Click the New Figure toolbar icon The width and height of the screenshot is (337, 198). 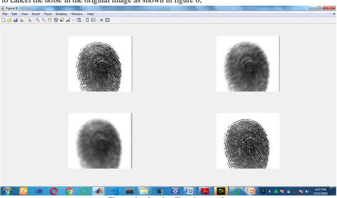[3, 20]
